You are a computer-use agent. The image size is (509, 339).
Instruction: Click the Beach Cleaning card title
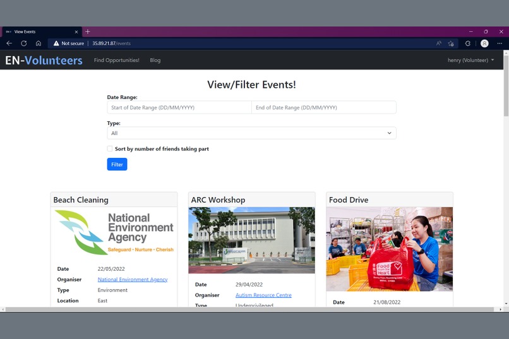click(81, 200)
